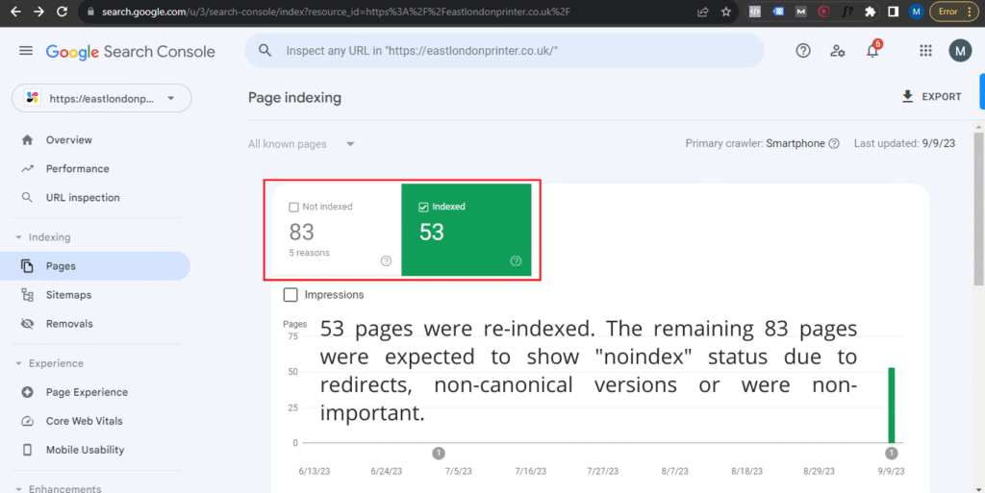The height and width of the screenshot is (493, 985).
Task: Open the property selector dropdown
Action: click(102, 98)
